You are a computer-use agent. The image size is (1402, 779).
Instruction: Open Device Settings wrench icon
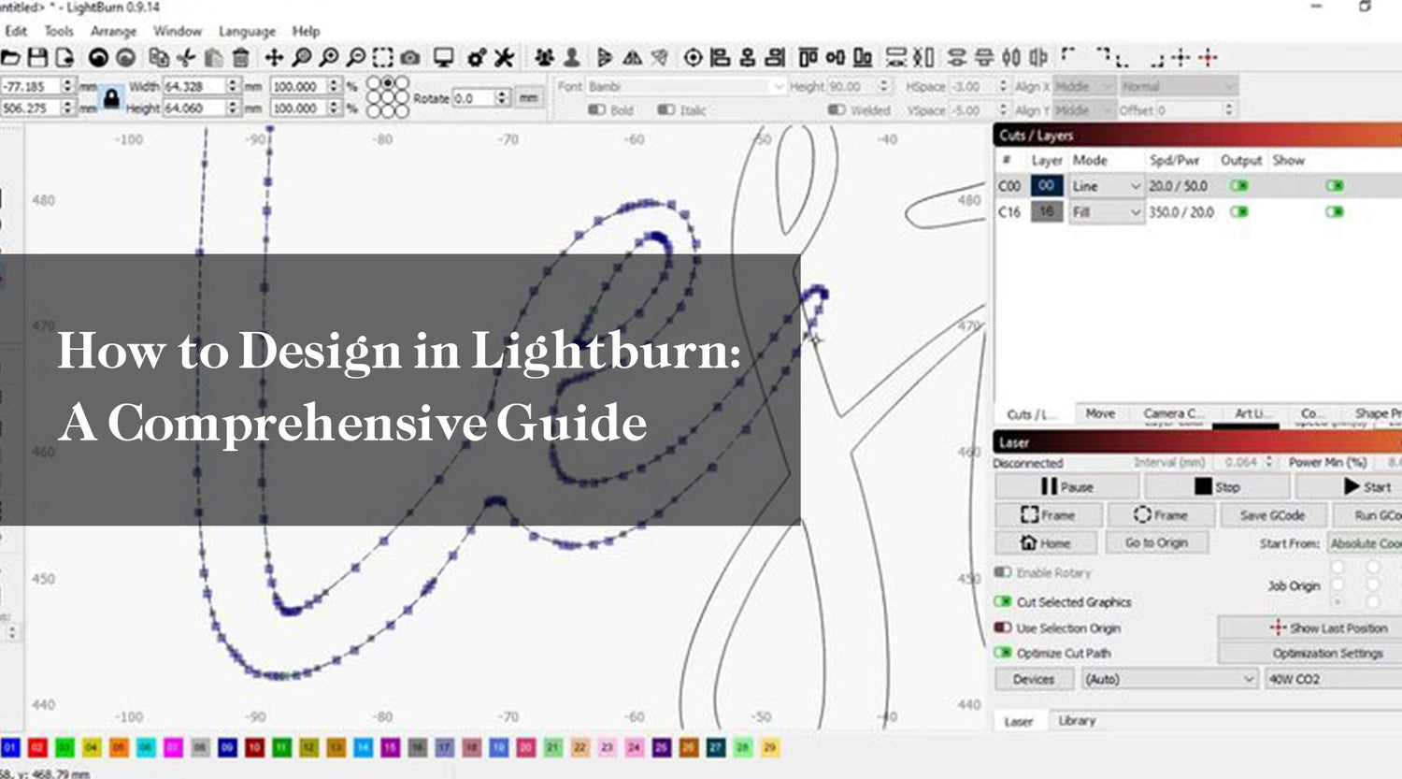[504, 58]
